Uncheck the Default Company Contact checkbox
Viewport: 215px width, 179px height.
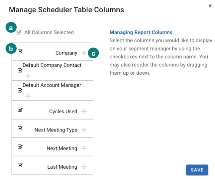point(20,70)
